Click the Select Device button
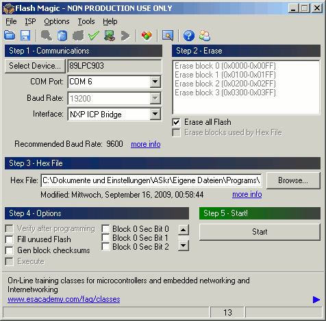 tap(35, 66)
